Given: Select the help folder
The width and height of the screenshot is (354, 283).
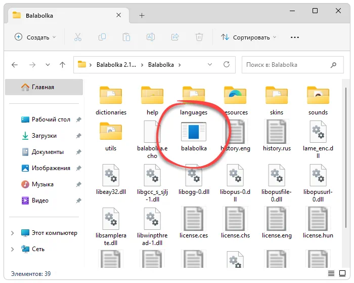Looking at the screenshot, I should [152, 101].
